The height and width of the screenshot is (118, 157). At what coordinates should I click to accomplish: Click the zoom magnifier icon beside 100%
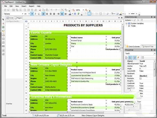point(73,10)
